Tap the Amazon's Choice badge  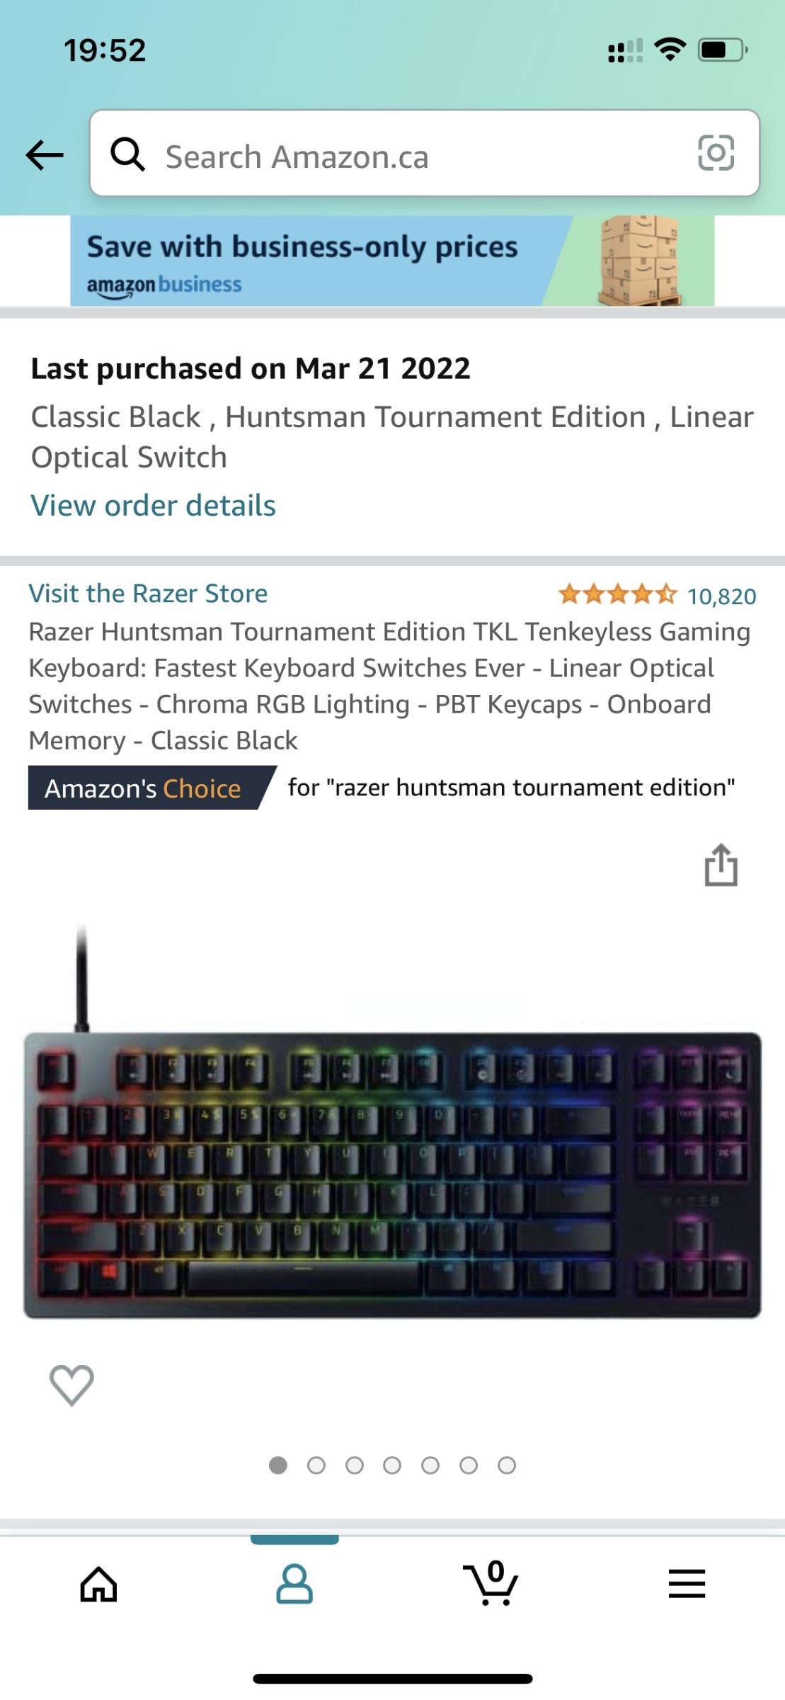[151, 788]
